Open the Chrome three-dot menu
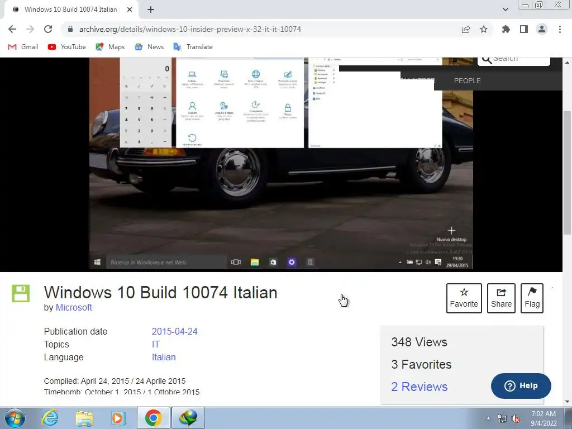Screen dimensions: 572x429 point(560,29)
